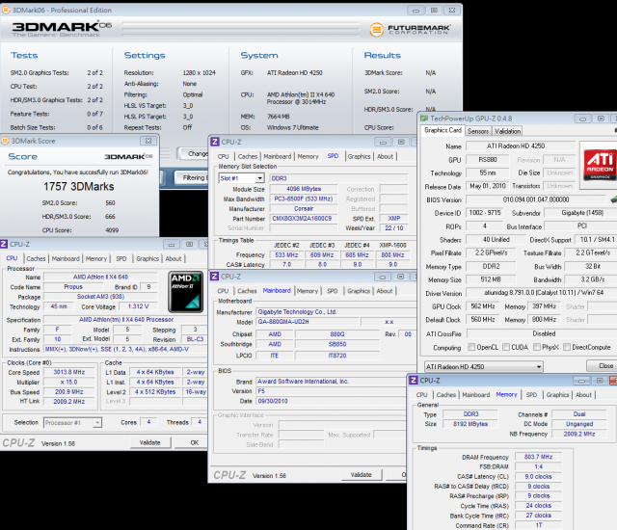Click the Z icon of the CPU-Z processor window

coord(4,244)
